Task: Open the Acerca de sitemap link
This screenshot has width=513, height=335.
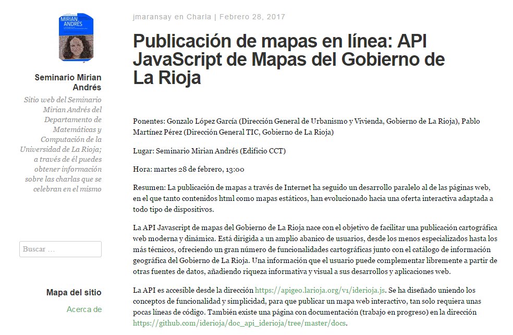Action: [x=84, y=309]
